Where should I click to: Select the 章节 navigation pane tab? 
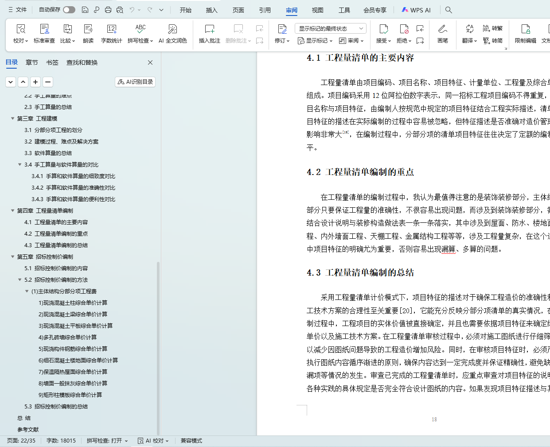pos(32,62)
